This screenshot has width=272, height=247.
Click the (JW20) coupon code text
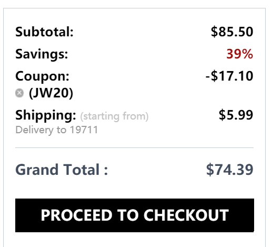click(x=51, y=93)
